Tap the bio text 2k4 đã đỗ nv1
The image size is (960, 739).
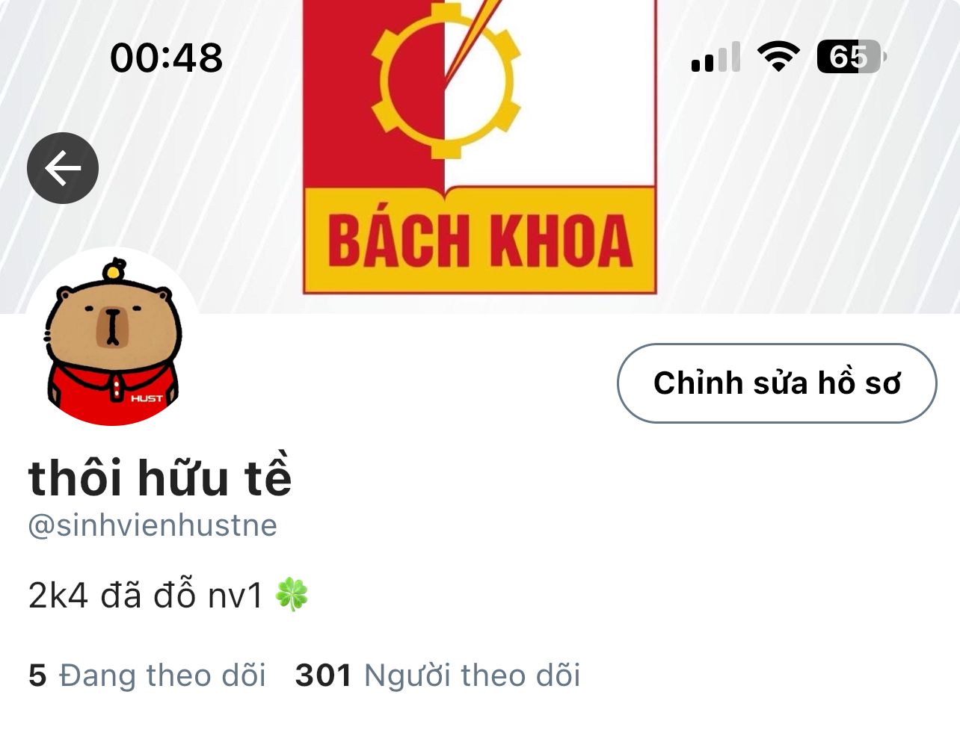[147, 596]
